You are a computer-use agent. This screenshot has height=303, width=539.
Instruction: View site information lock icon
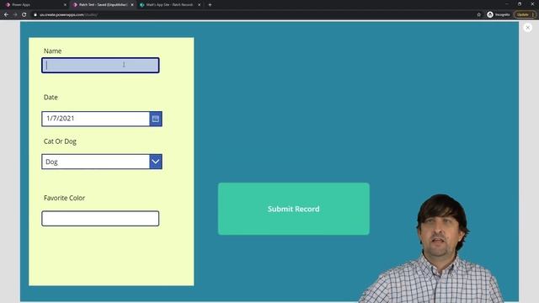click(x=35, y=15)
